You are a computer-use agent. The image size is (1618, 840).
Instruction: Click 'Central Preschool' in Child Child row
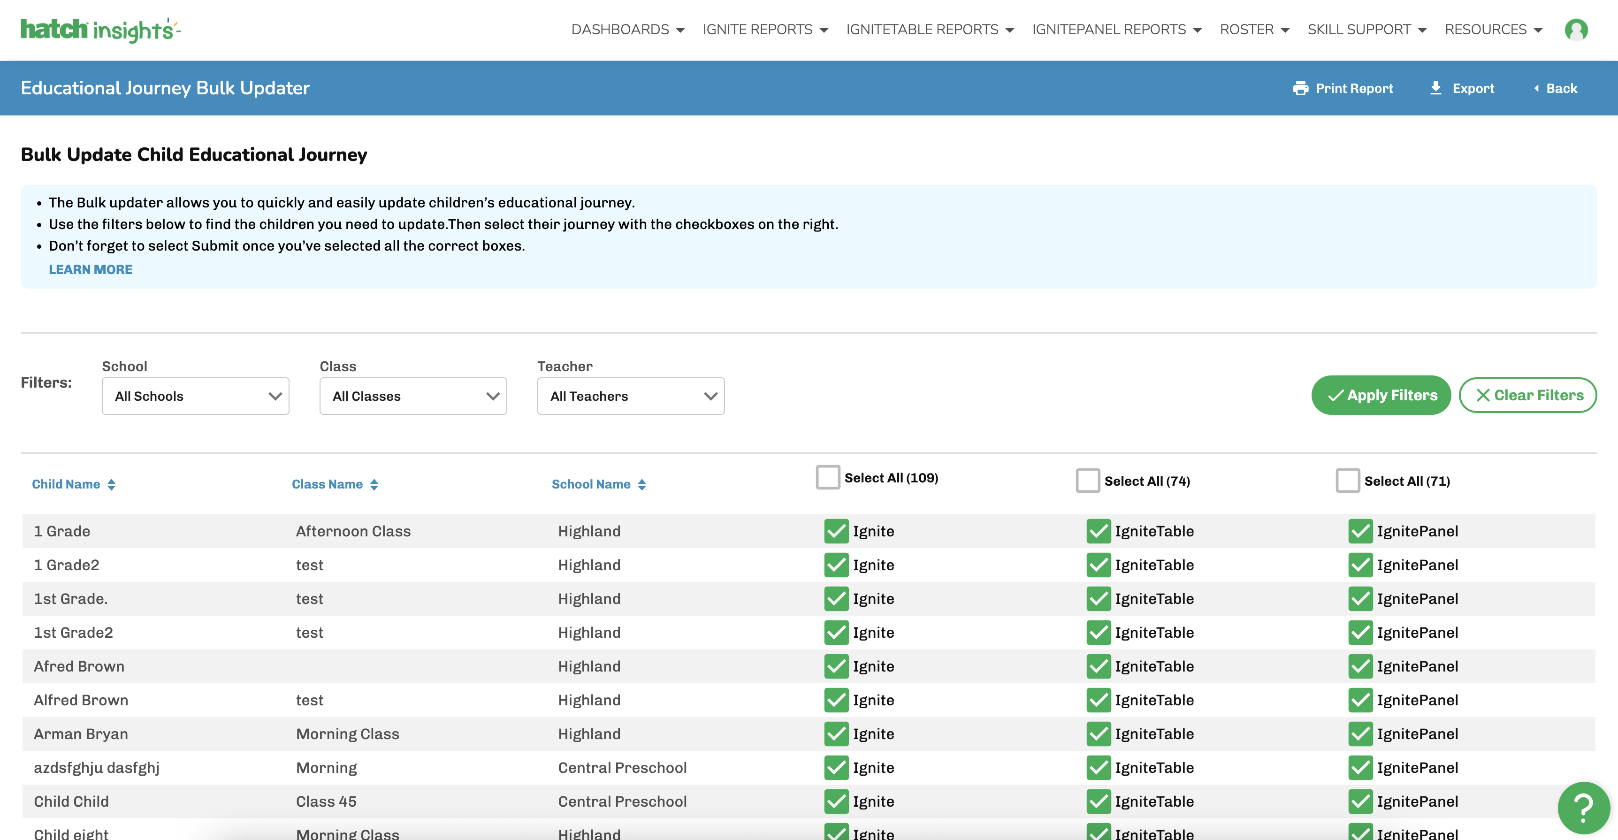(x=622, y=802)
